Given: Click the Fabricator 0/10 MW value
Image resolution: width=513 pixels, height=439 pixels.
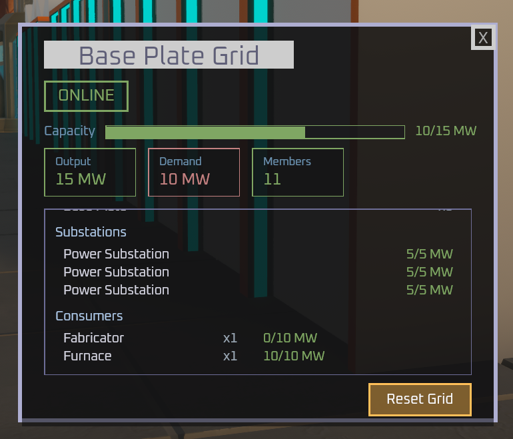Looking at the screenshot, I should (290, 338).
